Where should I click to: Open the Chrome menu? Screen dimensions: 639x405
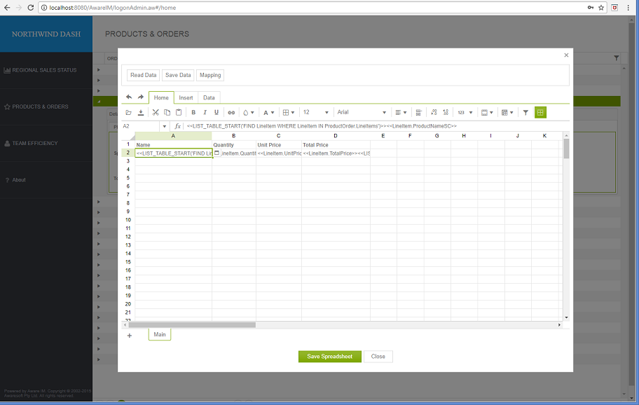pos(628,8)
